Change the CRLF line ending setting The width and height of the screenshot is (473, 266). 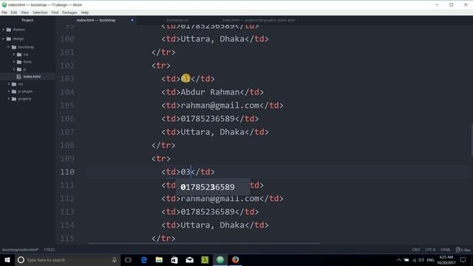click(415, 250)
